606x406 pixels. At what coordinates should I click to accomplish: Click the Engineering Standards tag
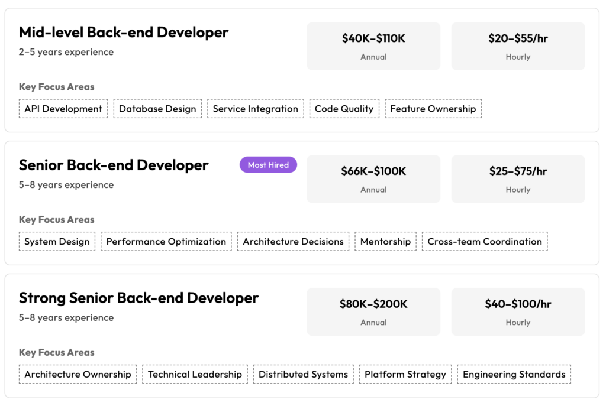pyautogui.click(x=514, y=374)
